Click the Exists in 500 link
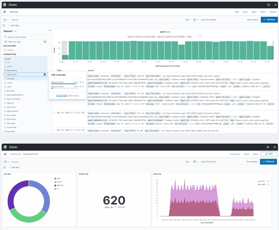Screen dimensions: 279x230 point(62,96)
